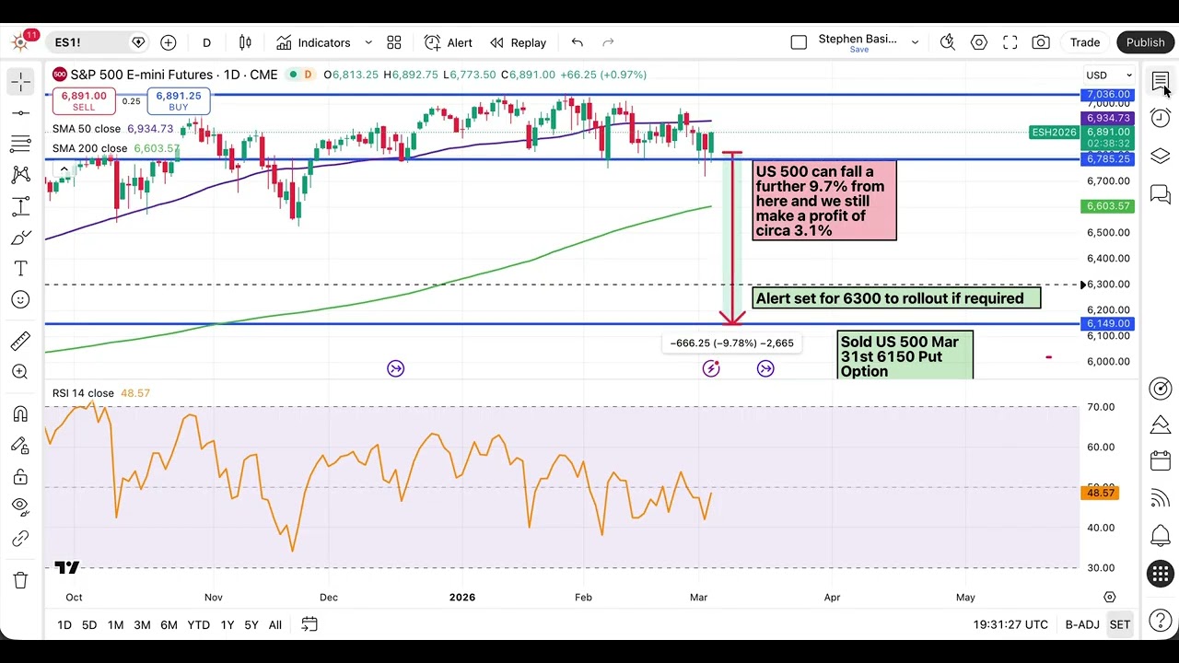Viewport: 1179px width, 663px height.
Task: Remove drawings with trash icon
Action: [x=20, y=580]
